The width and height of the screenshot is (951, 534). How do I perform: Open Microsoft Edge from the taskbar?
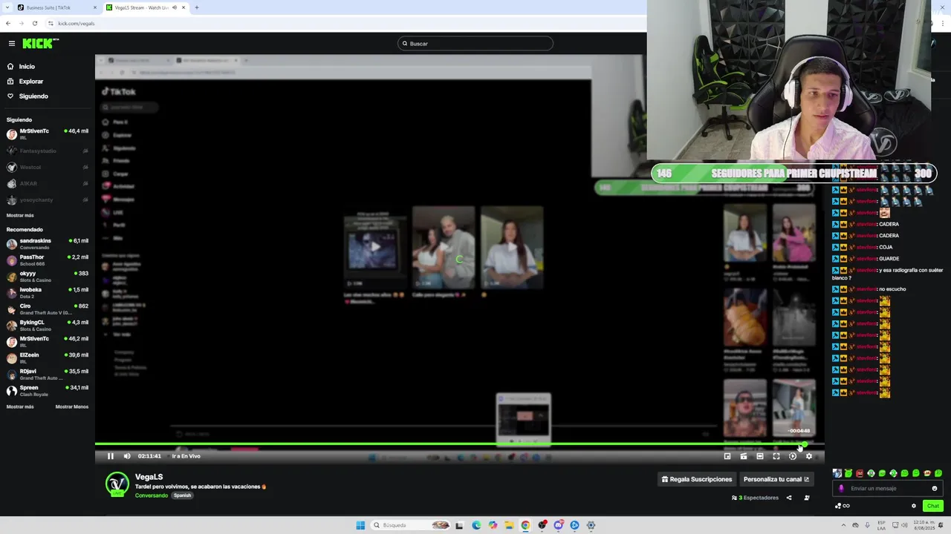coord(476,525)
